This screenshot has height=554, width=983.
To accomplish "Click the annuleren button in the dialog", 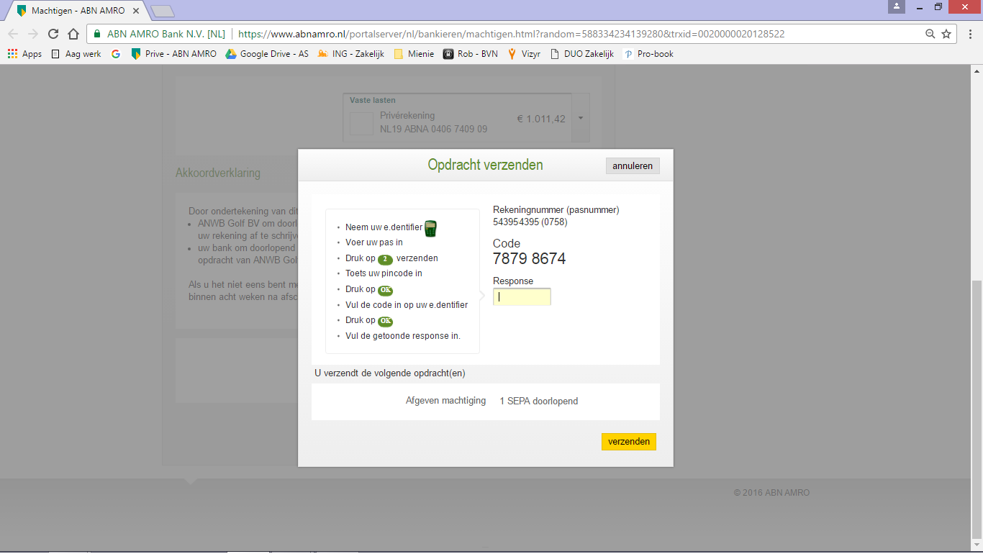I will (x=633, y=166).
